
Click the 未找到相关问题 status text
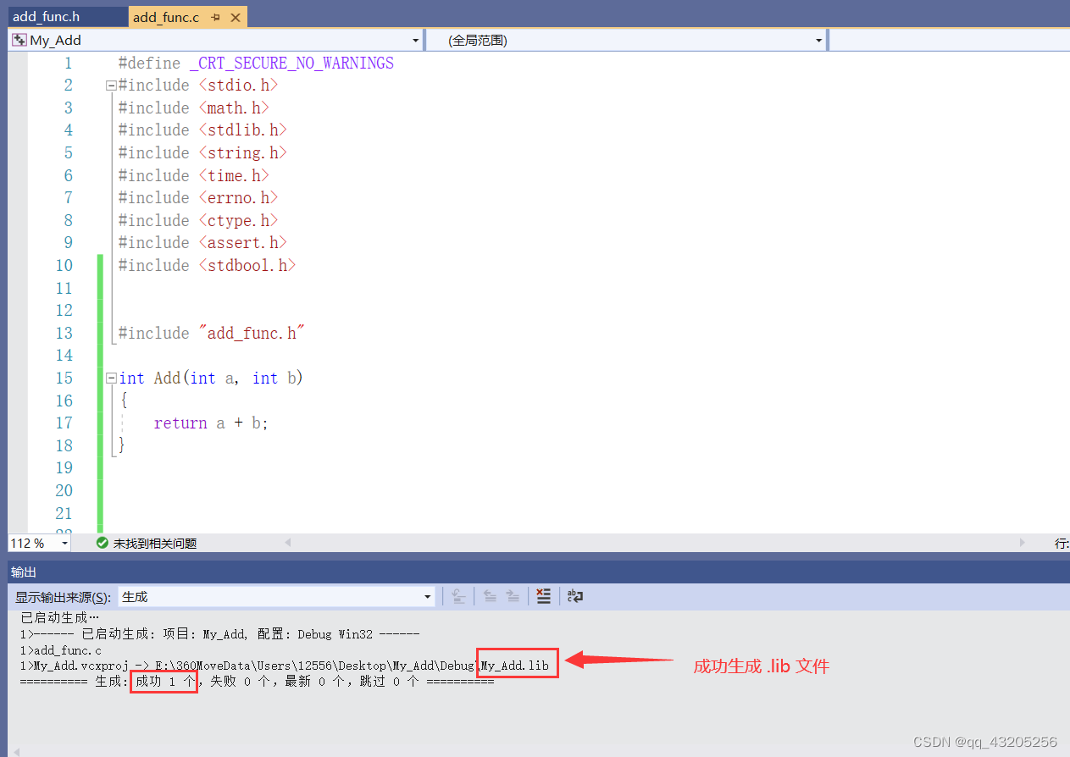point(155,544)
